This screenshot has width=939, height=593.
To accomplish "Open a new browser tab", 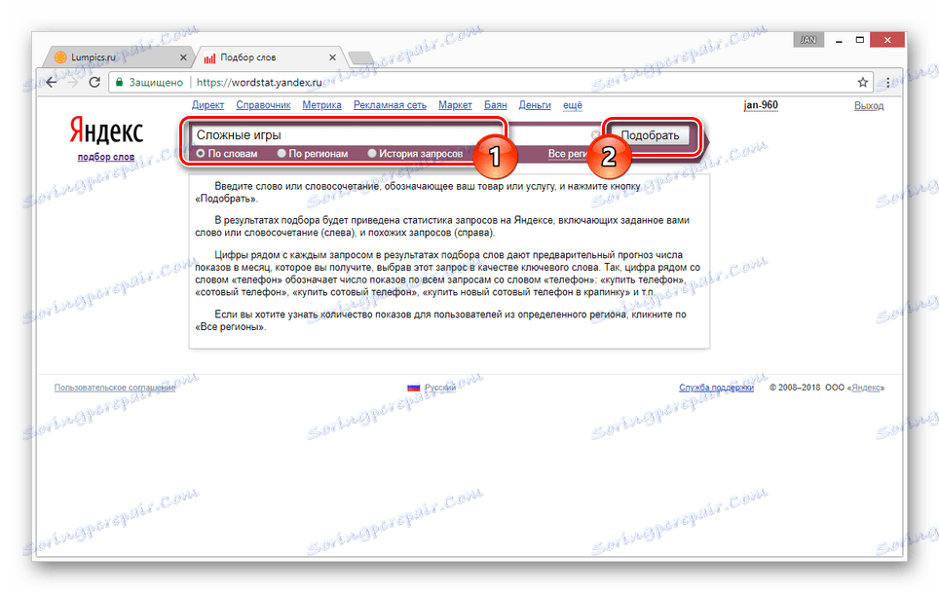I will 360,57.
